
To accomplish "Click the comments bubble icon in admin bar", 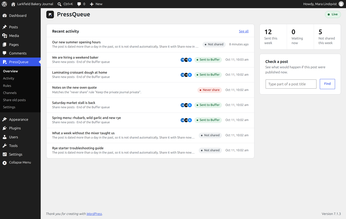I will point(79,4).
